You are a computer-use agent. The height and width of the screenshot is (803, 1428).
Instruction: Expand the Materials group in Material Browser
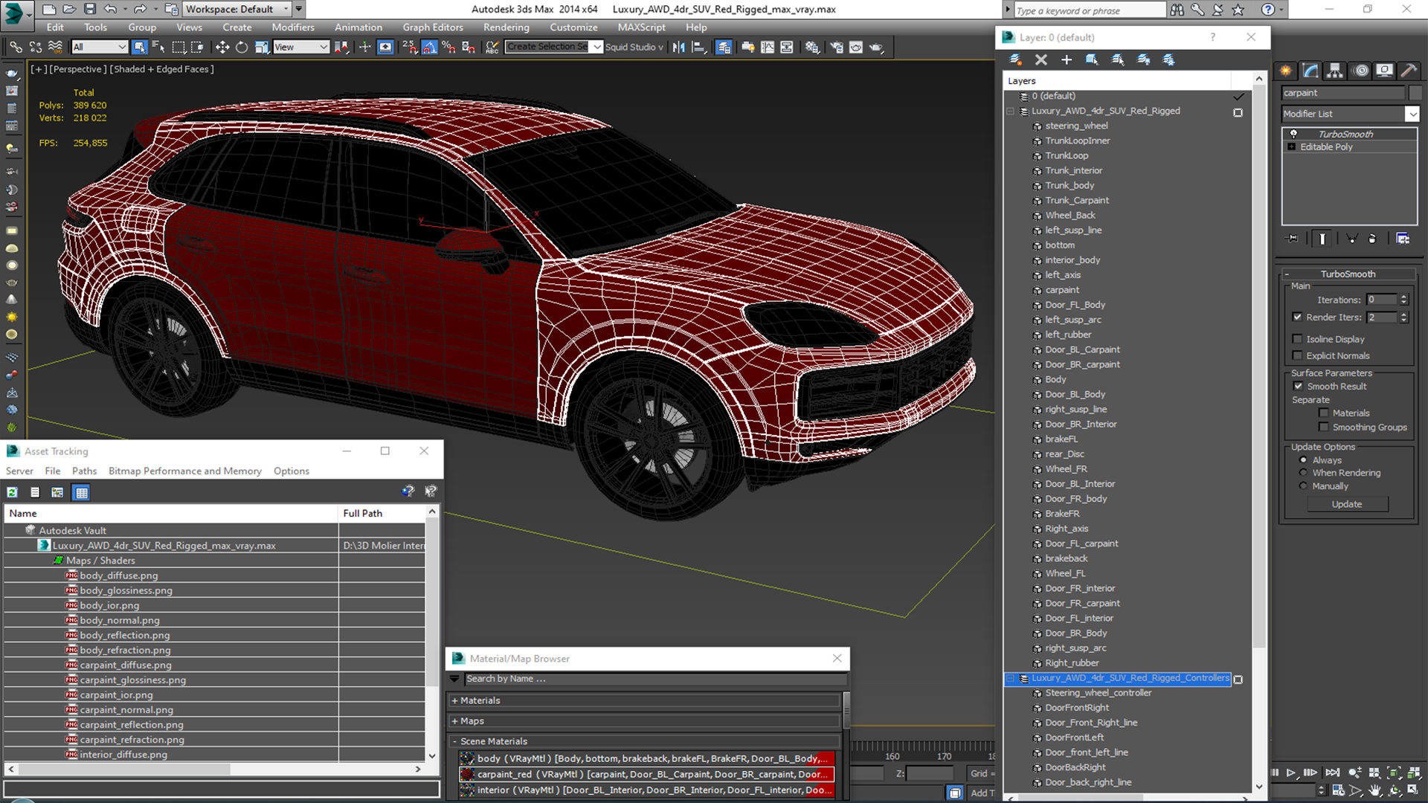coord(454,700)
